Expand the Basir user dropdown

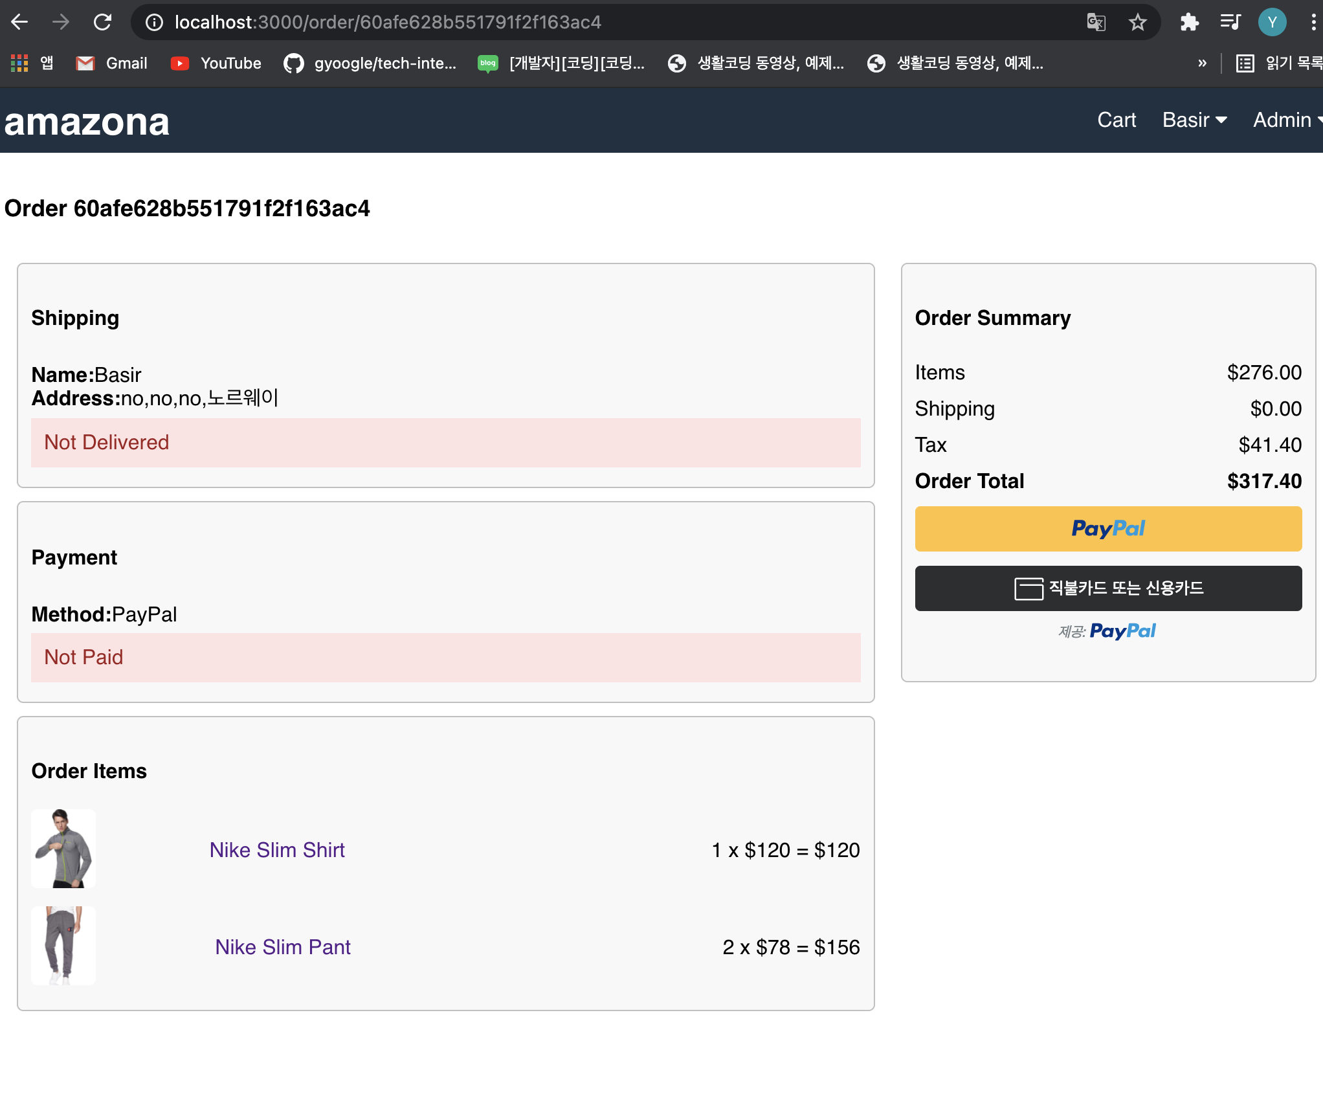1194,120
